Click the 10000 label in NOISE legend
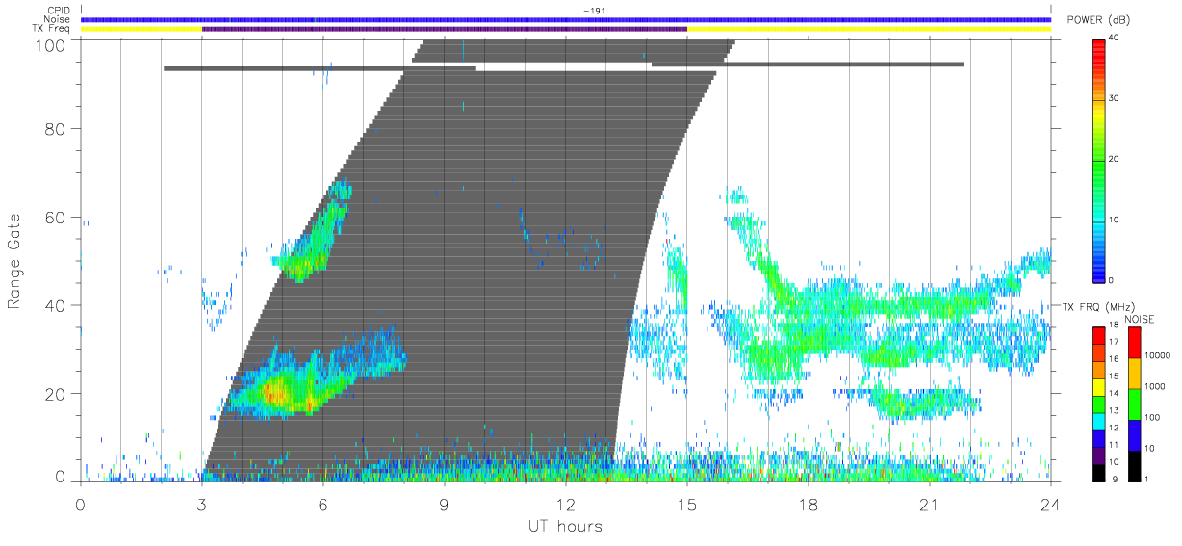The width and height of the screenshot is (1182, 546). click(x=1157, y=355)
